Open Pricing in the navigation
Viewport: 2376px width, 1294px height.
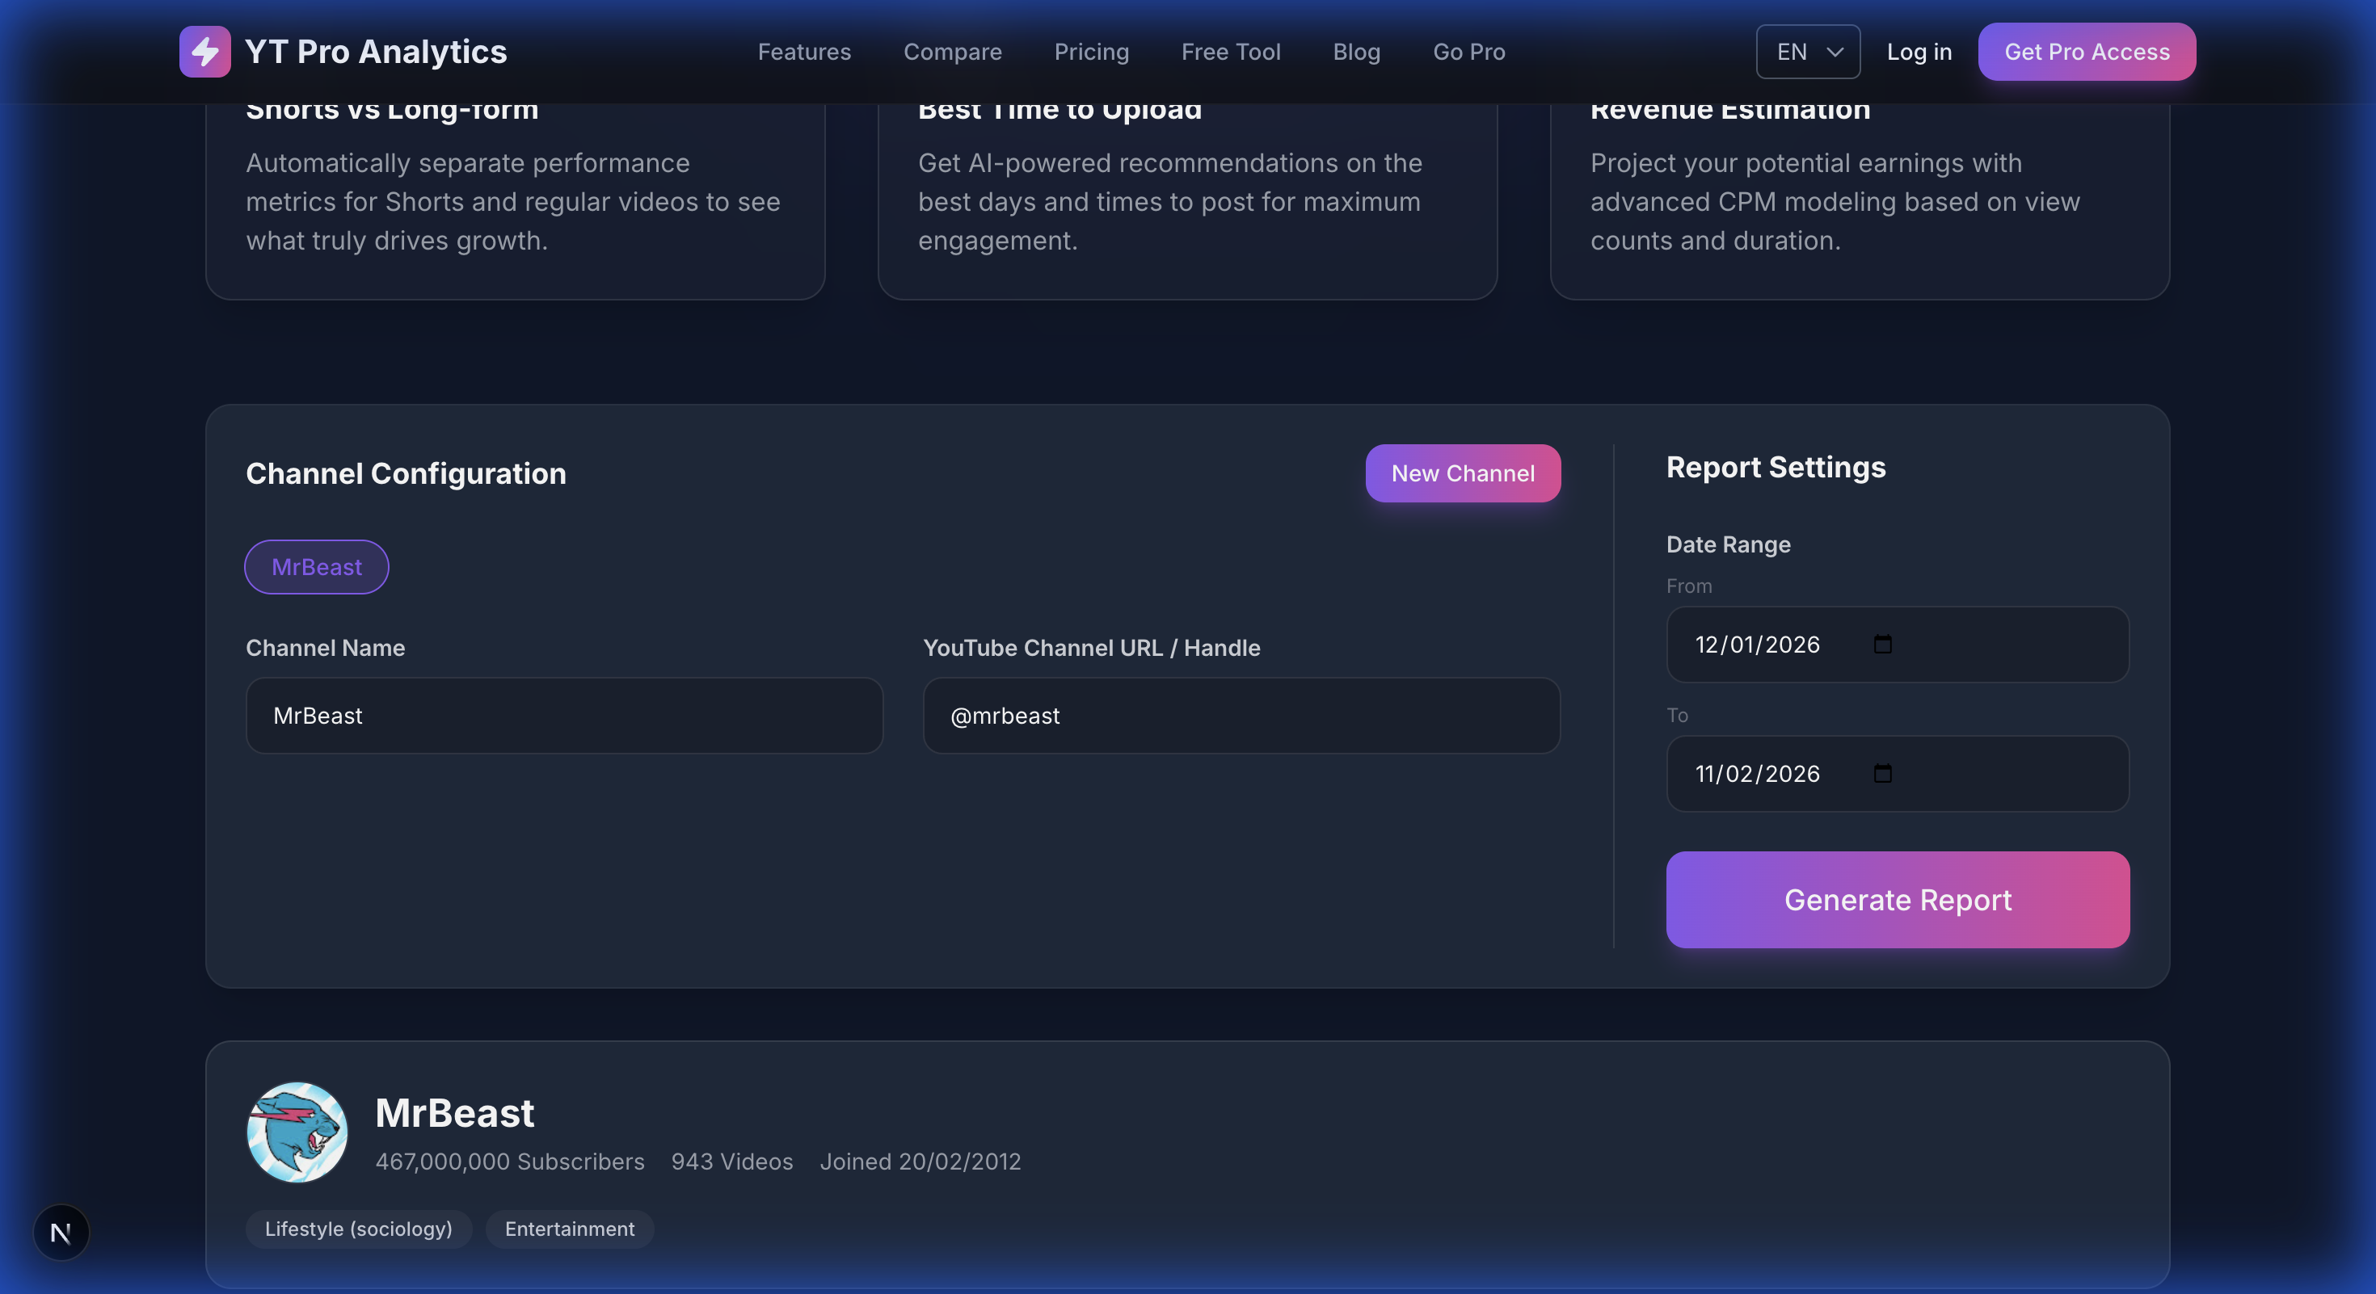coord(1091,52)
